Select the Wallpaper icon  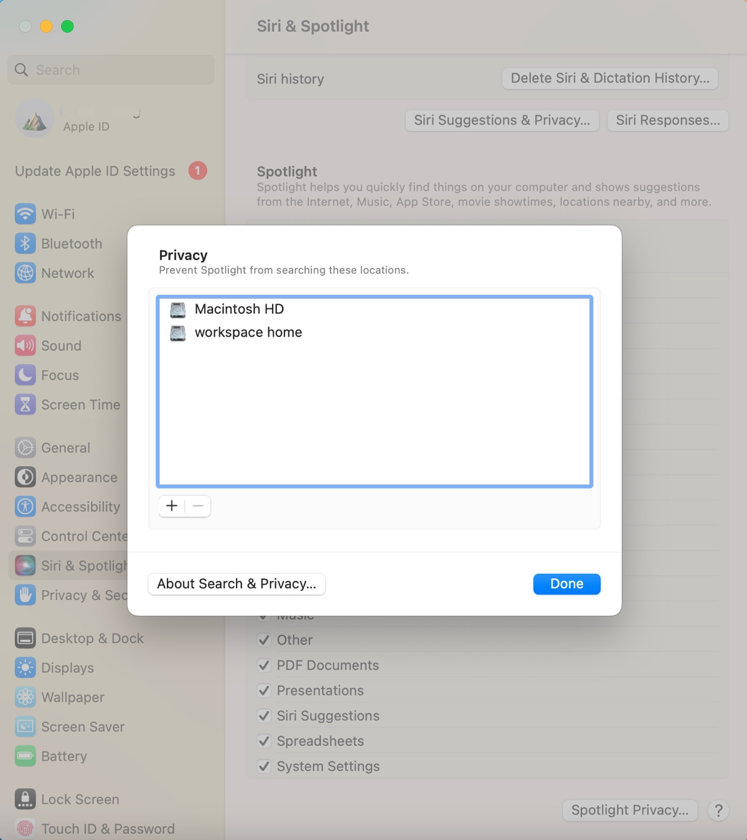click(x=25, y=697)
